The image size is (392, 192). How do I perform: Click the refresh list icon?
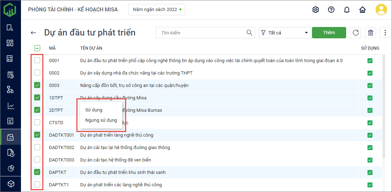[355, 33]
